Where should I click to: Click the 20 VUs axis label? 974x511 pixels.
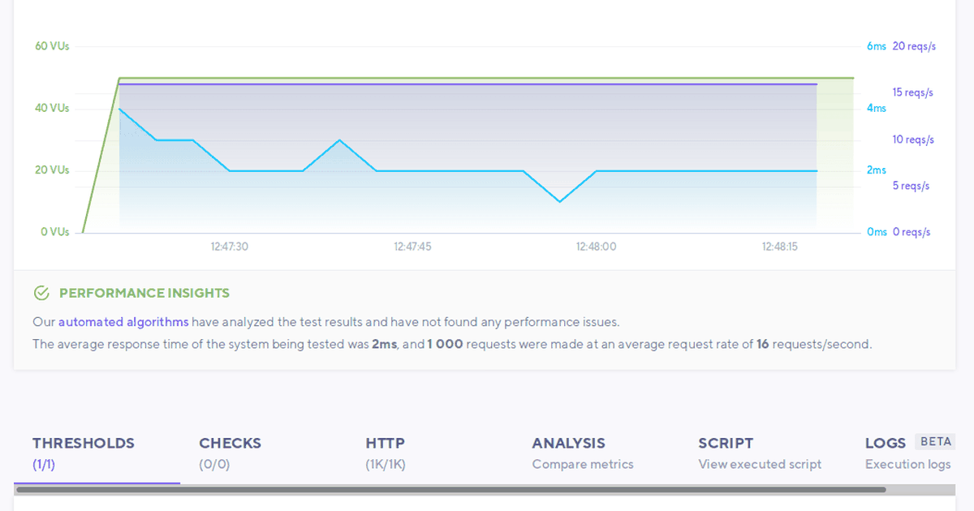pos(52,170)
